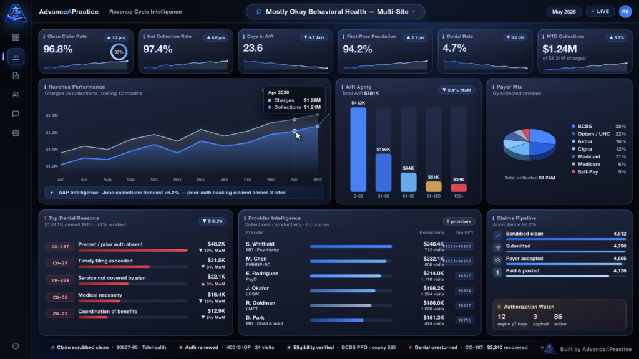Click the 9.4% MoM badge in A/R Aging
639x359 pixels.
pos(457,90)
